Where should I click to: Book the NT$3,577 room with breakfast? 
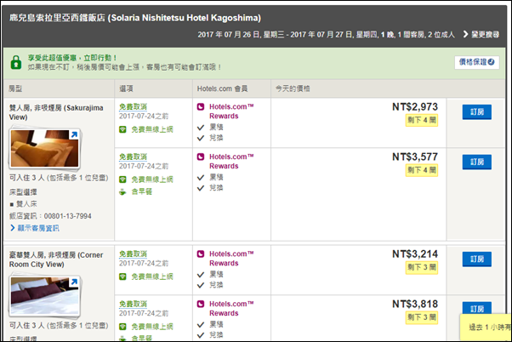click(477, 162)
